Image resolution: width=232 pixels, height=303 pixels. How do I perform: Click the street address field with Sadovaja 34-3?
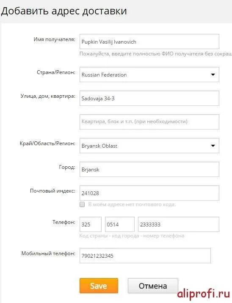pos(149,98)
